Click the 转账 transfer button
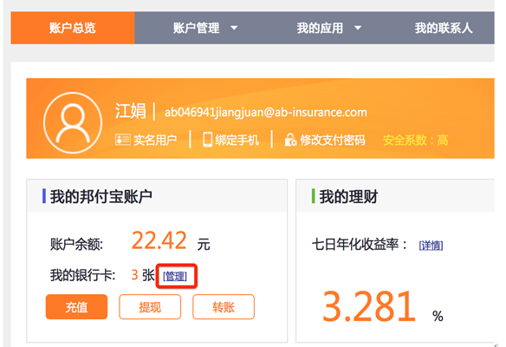Viewport: 506px width, 347px height. pyautogui.click(x=224, y=306)
